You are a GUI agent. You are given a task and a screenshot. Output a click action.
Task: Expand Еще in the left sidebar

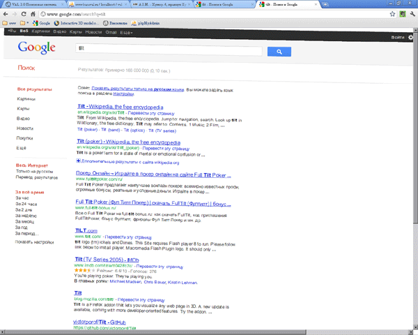22,148
